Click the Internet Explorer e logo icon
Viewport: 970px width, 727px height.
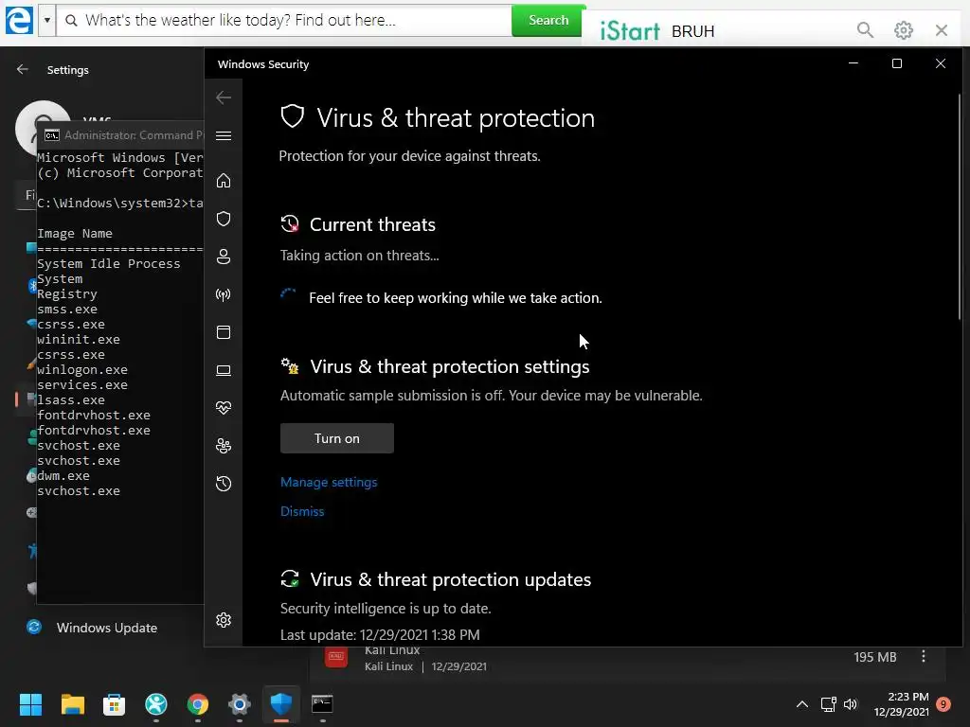click(x=19, y=21)
